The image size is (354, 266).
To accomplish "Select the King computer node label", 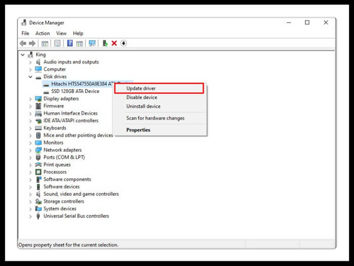I will [x=40, y=55].
